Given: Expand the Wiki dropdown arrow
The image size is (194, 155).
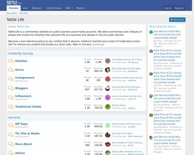Looking at the screenshot, I should point(72,8).
